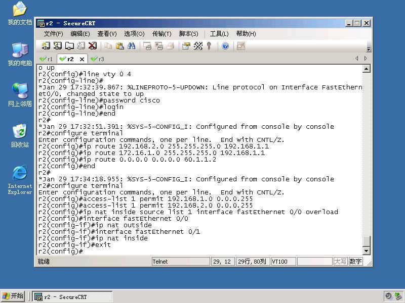Minimize the SecureCRT window
This screenshot has width=405, height=303.
click(x=349, y=23)
